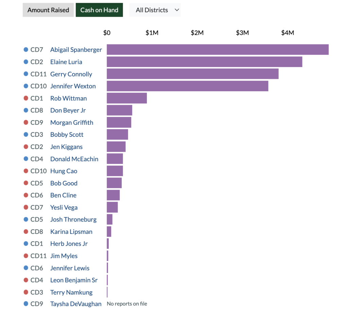Click the blue dot beside Josh Throneburg
348x320 pixels.
tap(26, 219)
